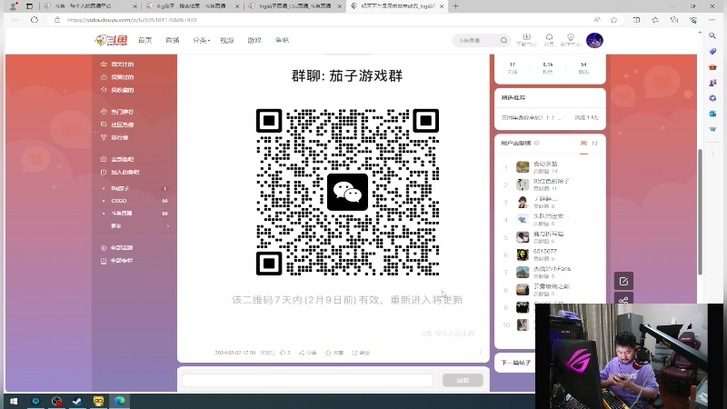This screenshot has width=727, height=409.
Task: Click 分享 share under the post
Action: click(x=308, y=353)
